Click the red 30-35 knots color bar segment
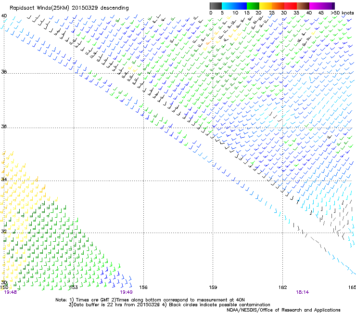 (291, 6)
